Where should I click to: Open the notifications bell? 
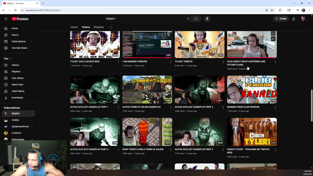(x=293, y=19)
